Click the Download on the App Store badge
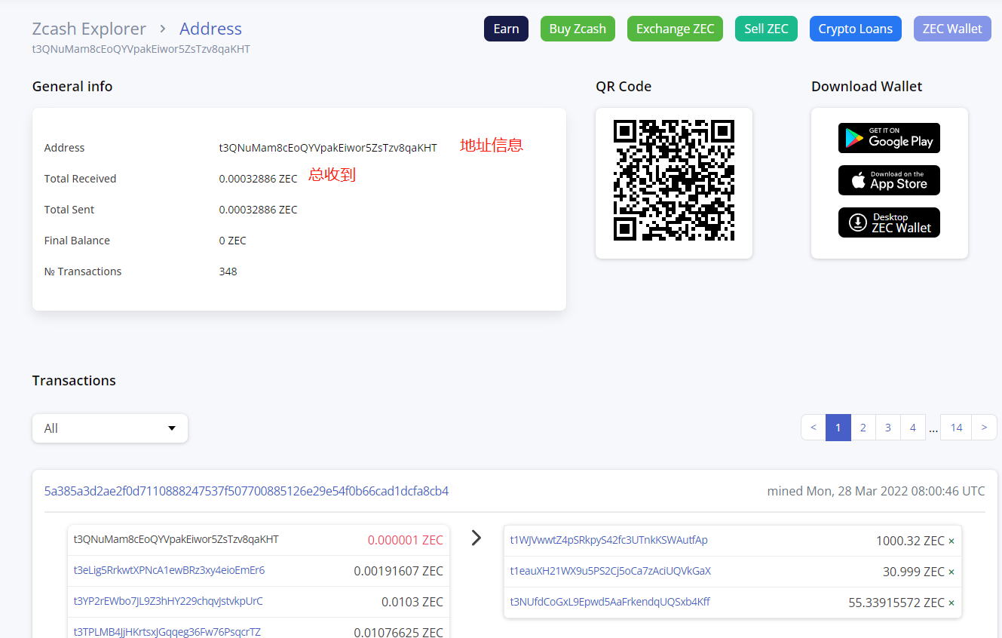 click(889, 180)
